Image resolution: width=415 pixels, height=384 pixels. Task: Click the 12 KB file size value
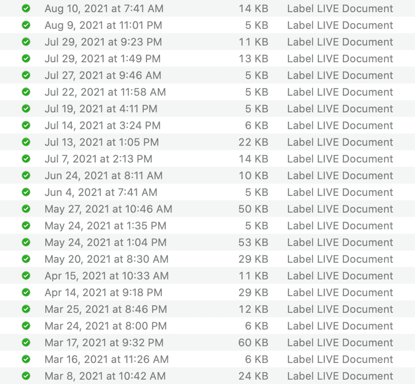coord(254,309)
